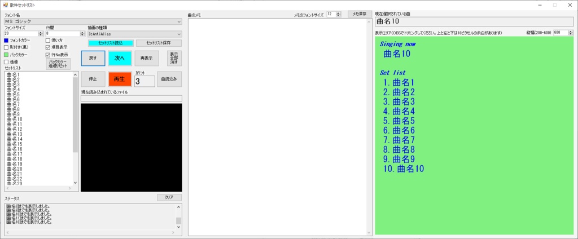Image resolution: width=578 pixels, height=239 pixels.
Task: Click the cyan セットリスト読込 button
Action: pyautogui.click(x=111, y=43)
